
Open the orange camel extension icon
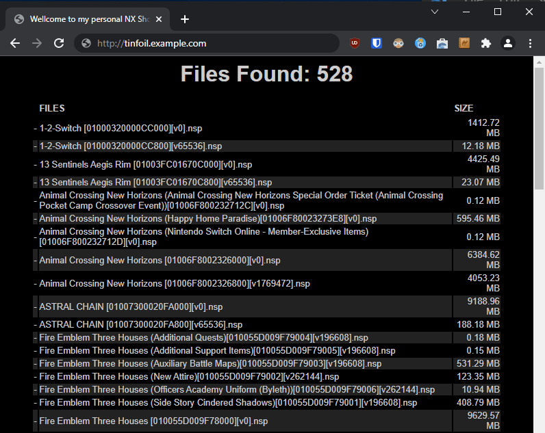click(464, 43)
